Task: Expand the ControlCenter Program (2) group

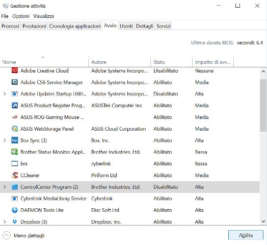Action: pyautogui.click(x=5, y=187)
